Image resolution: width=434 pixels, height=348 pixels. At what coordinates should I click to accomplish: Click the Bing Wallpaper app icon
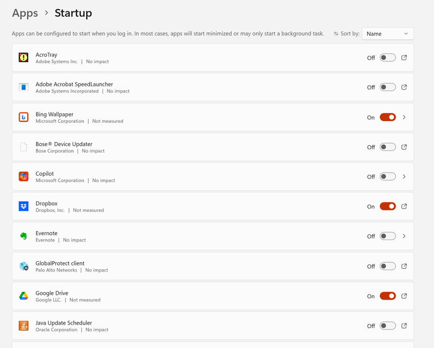[23, 117]
